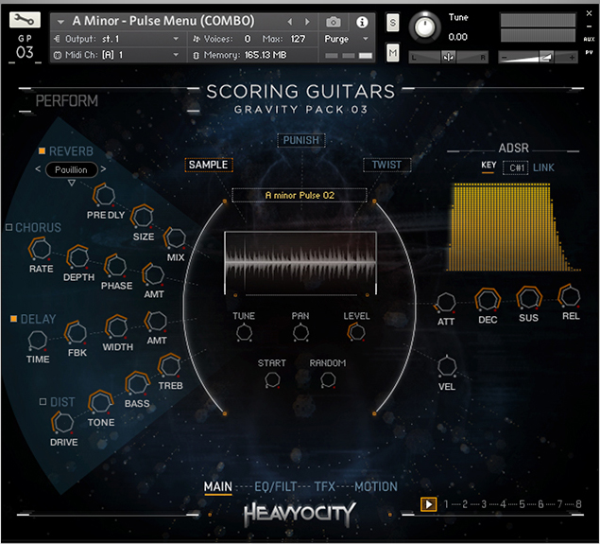Go to the next instrument preset arrow
This screenshot has width=600, height=544.
coord(307,22)
